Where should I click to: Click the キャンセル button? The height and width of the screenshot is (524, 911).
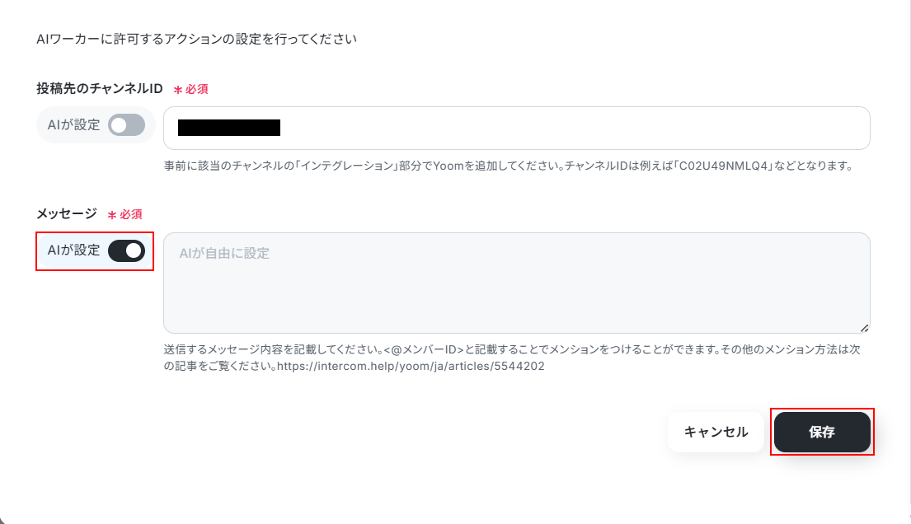(x=716, y=433)
